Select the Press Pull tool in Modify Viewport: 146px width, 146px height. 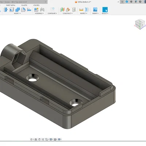coord(5,9)
